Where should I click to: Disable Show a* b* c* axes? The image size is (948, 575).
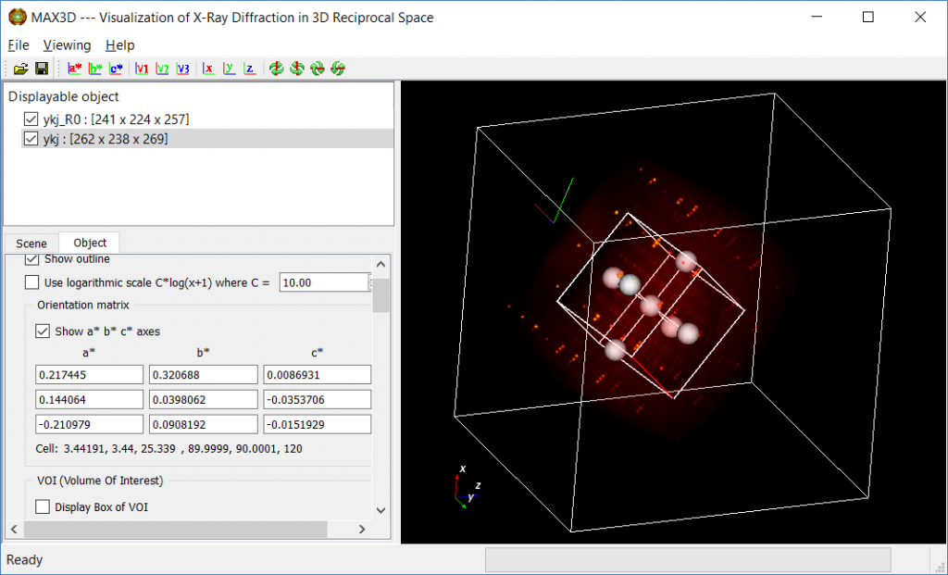(42, 331)
